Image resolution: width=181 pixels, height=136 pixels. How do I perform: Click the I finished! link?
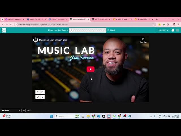111,30
